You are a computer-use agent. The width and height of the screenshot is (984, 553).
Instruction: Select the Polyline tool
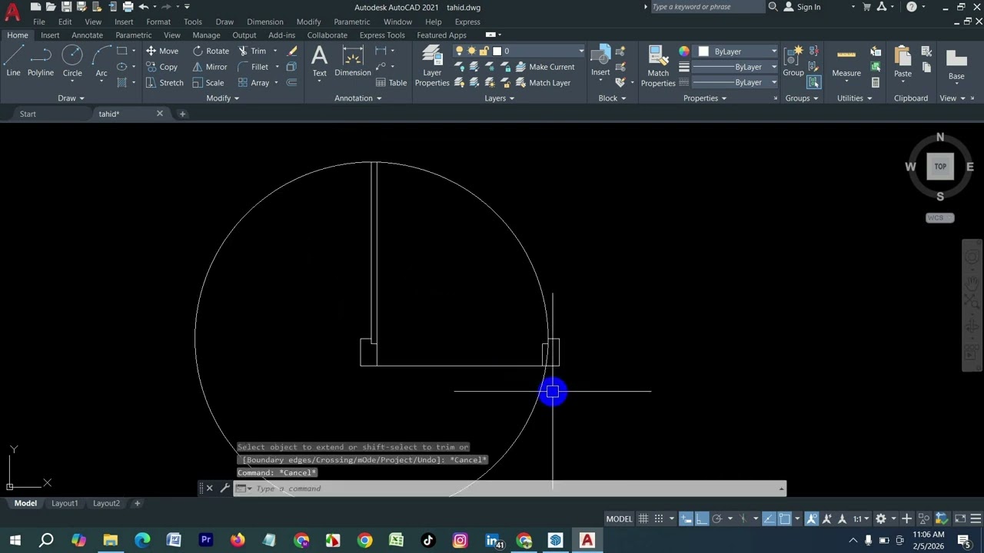(x=41, y=61)
